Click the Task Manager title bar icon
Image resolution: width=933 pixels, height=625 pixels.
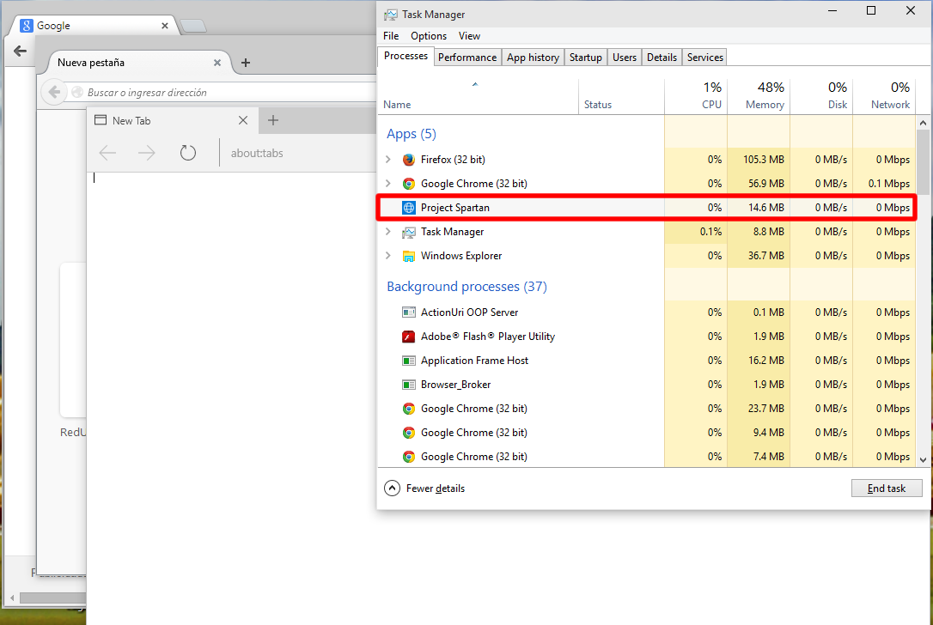tap(390, 15)
